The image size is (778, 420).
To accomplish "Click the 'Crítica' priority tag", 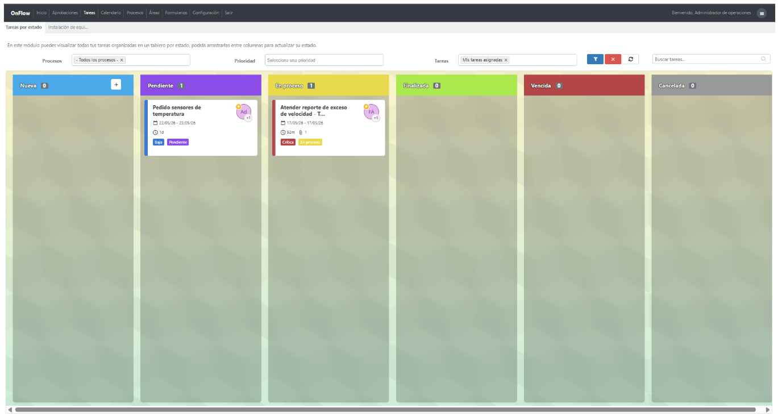I will coord(288,142).
